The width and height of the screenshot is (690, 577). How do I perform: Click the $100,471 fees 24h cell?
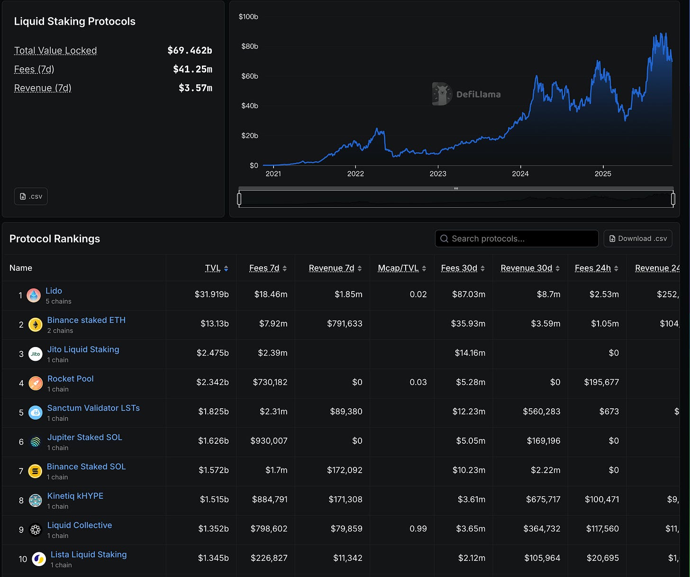(x=602, y=500)
